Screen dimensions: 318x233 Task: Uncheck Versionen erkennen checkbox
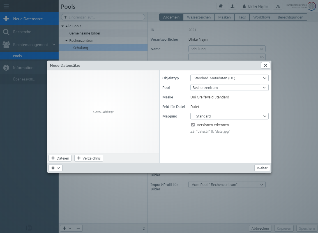coord(193,125)
